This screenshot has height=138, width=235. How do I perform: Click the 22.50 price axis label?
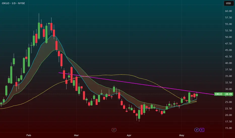(x=228, y=108)
